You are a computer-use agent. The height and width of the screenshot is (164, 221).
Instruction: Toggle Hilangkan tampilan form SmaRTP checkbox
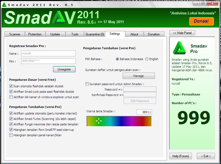click(11, 129)
